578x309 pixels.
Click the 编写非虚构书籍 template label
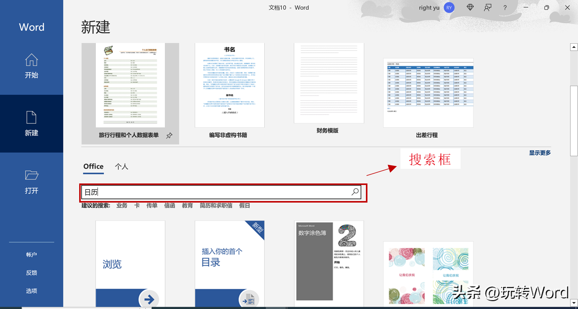pyautogui.click(x=228, y=135)
